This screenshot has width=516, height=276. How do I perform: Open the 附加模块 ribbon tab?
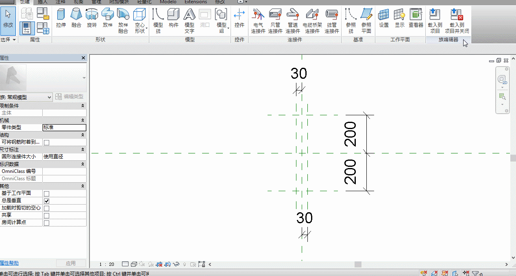pyautogui.click(x=120, y=2)
